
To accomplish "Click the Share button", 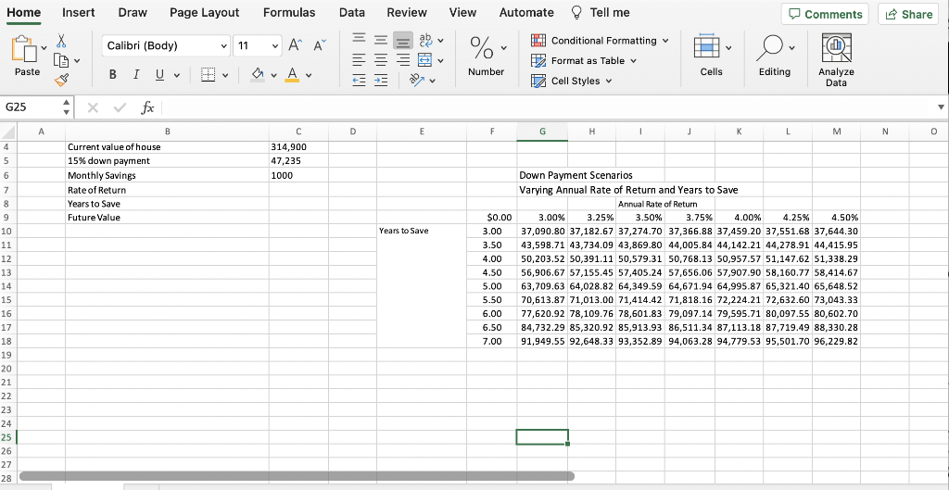I will (908, 14).
